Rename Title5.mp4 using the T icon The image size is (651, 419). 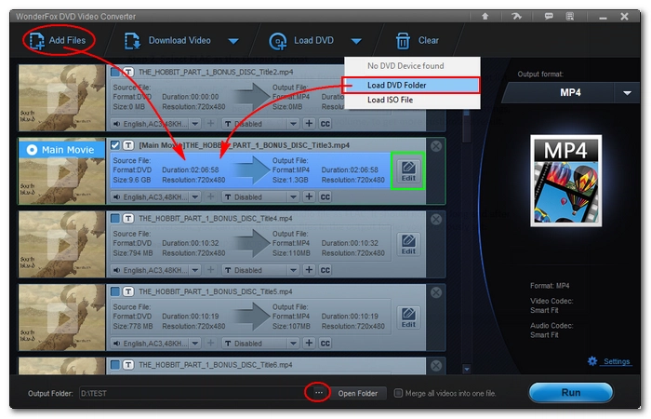(x=128, y=291)
